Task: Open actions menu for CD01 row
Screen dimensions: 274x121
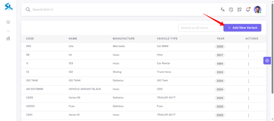Action: coord(248,115)
